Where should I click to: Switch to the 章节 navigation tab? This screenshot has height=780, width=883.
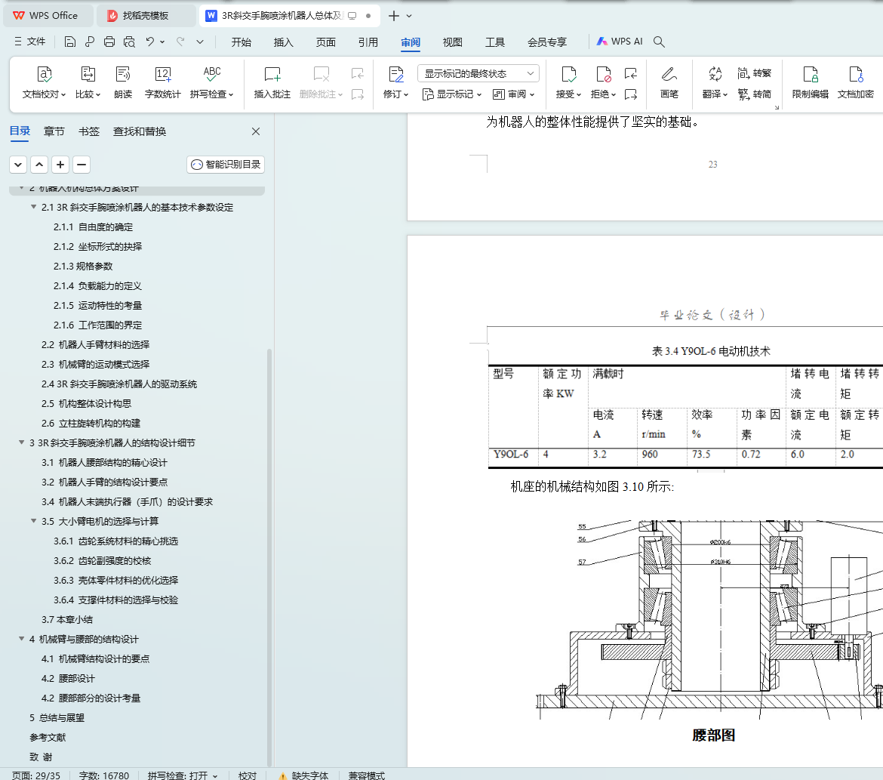tap(54, 131)
